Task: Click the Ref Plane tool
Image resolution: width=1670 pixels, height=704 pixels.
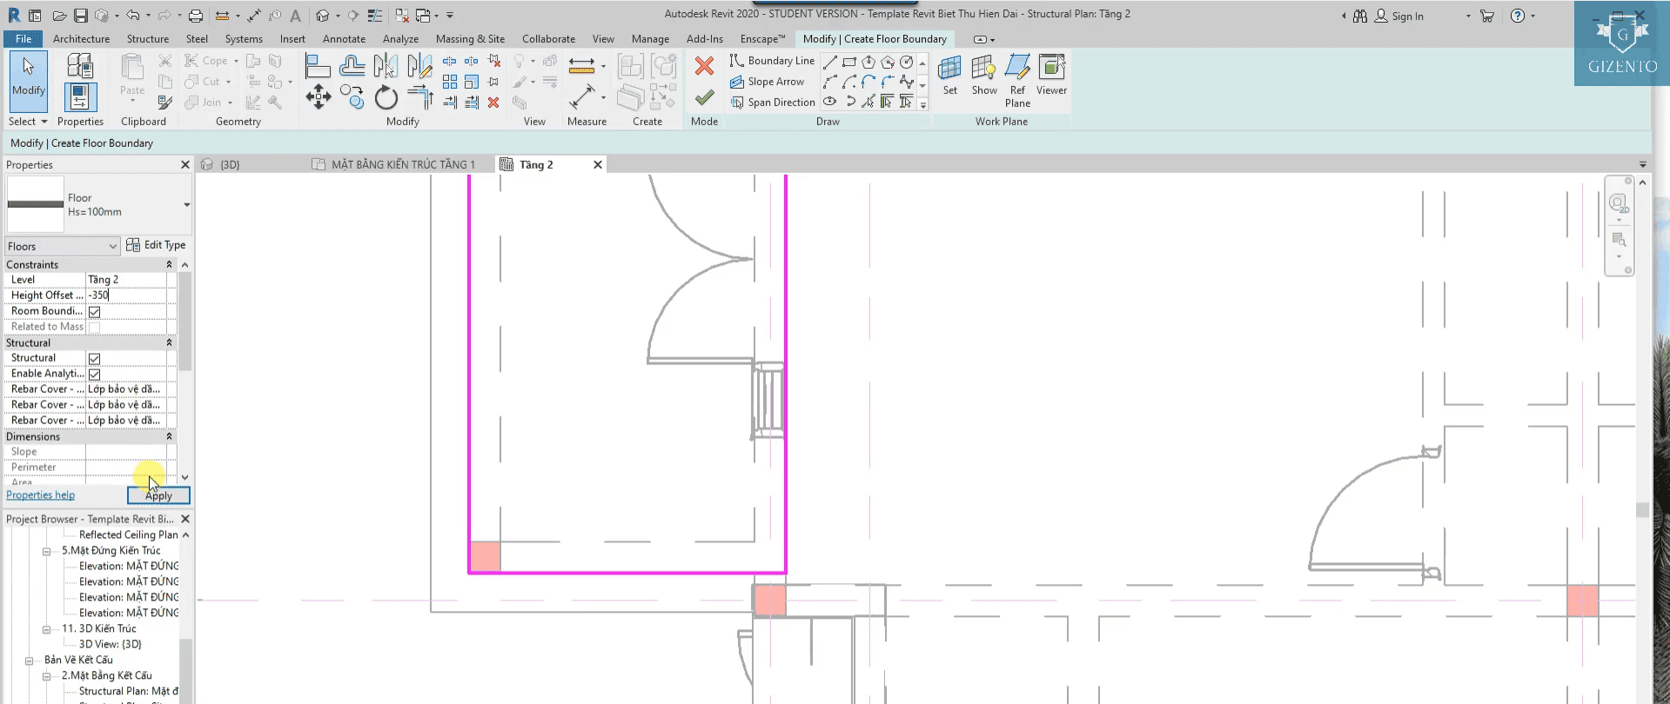Action: pos(1017,80)
